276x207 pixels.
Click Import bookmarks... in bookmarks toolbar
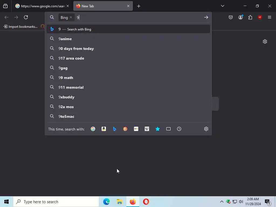[x=20, y=27]
